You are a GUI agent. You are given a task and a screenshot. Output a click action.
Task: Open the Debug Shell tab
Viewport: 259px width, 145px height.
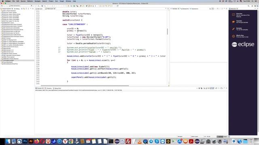[x=57, y=88]
